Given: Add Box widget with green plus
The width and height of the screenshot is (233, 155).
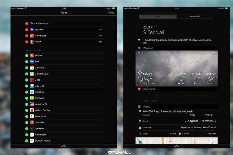Looking at the screenshot, I should coord(27,62).
